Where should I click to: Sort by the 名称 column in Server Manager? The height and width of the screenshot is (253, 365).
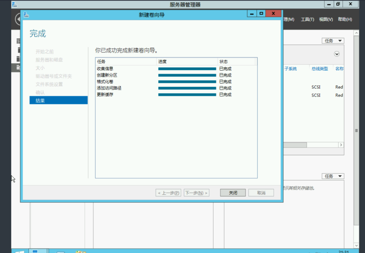(339, 69)
